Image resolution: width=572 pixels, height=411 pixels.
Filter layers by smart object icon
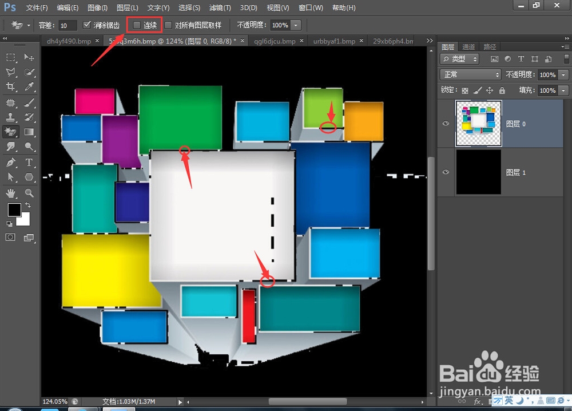[x=548, y=59]
